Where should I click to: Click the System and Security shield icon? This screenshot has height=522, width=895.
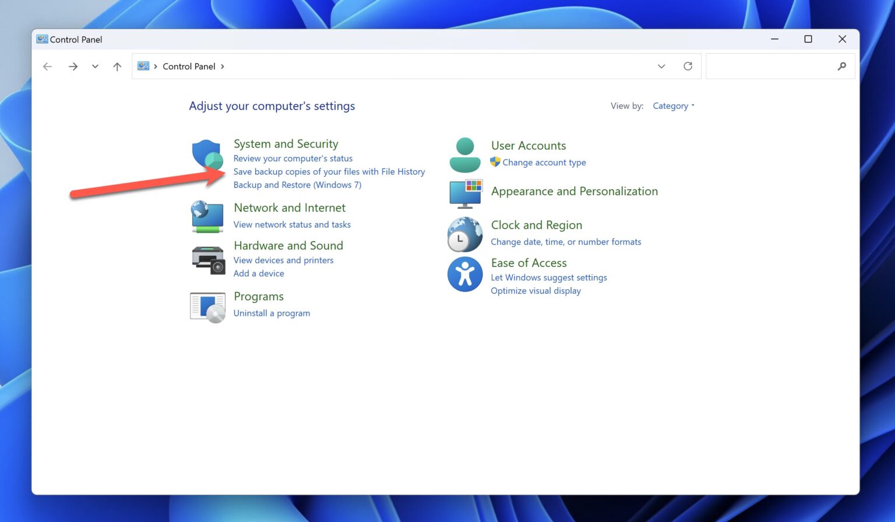pyautogui.click(x=207, y=154)
